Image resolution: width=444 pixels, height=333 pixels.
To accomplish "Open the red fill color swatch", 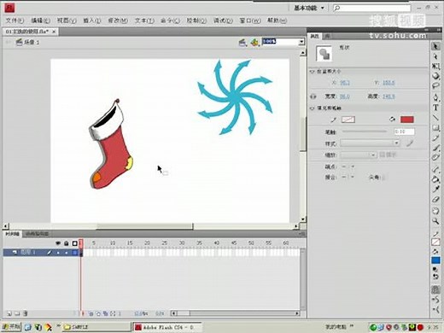I will click(x=406, y=120).
